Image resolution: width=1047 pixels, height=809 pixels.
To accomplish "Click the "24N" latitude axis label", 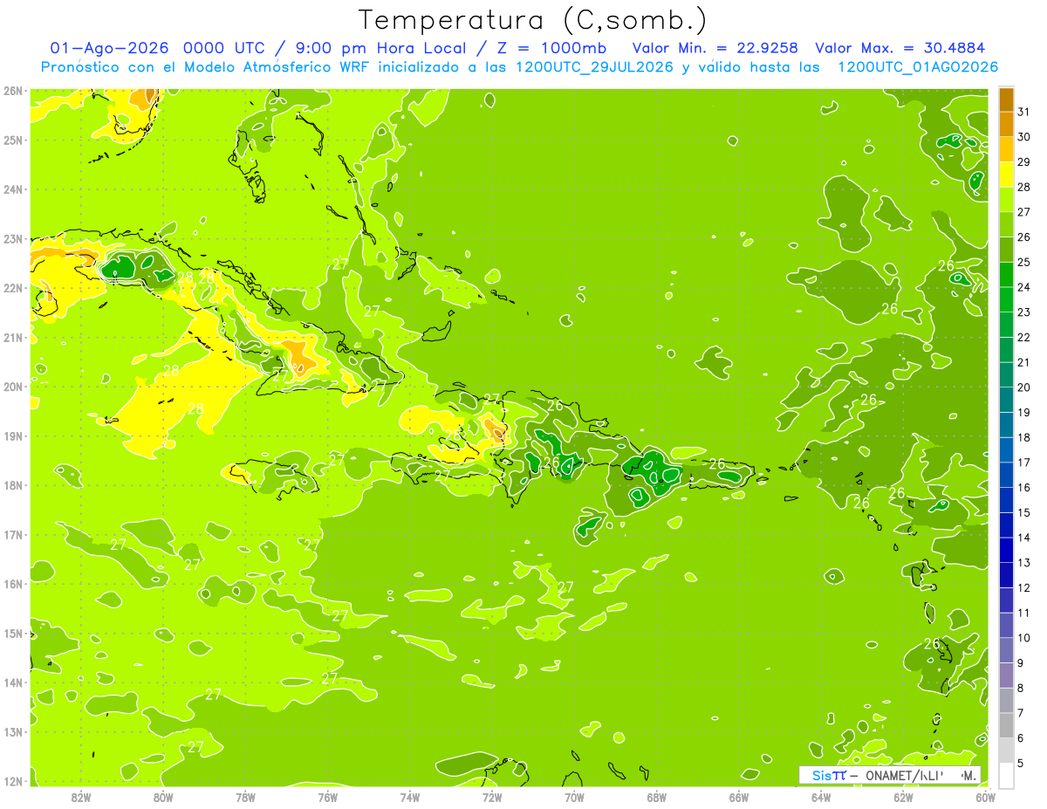I will pyautogui.click(x=13, y=189).
